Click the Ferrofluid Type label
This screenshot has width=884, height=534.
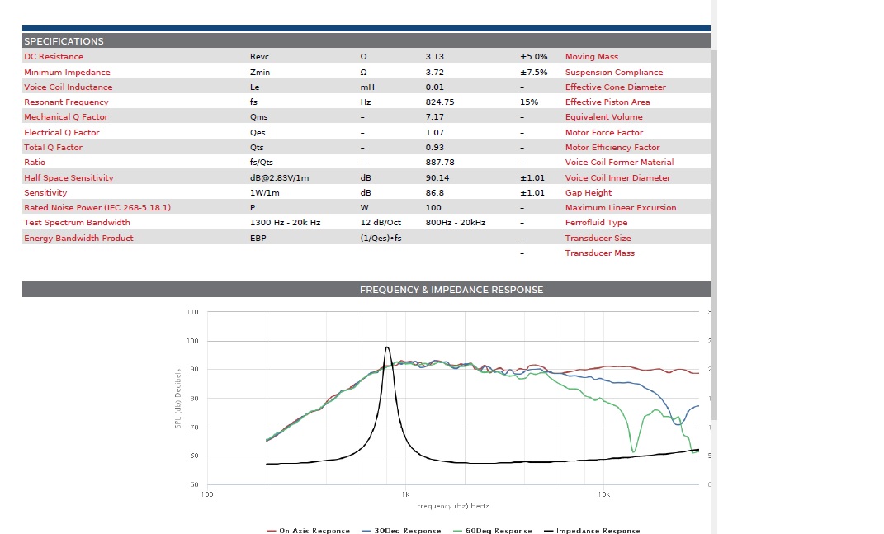coord(596,223)
